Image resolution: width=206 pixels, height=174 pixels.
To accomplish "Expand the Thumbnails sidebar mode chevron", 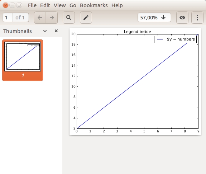I will tap(45, 31).
